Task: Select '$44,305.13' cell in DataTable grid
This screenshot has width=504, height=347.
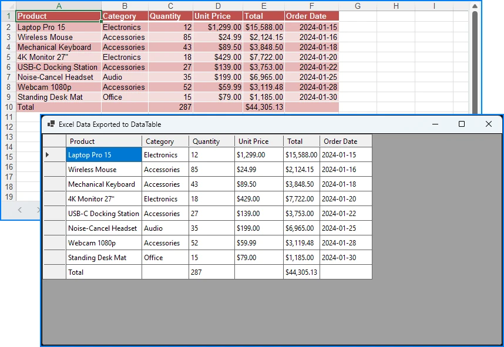Action: [x=301, y=272]
